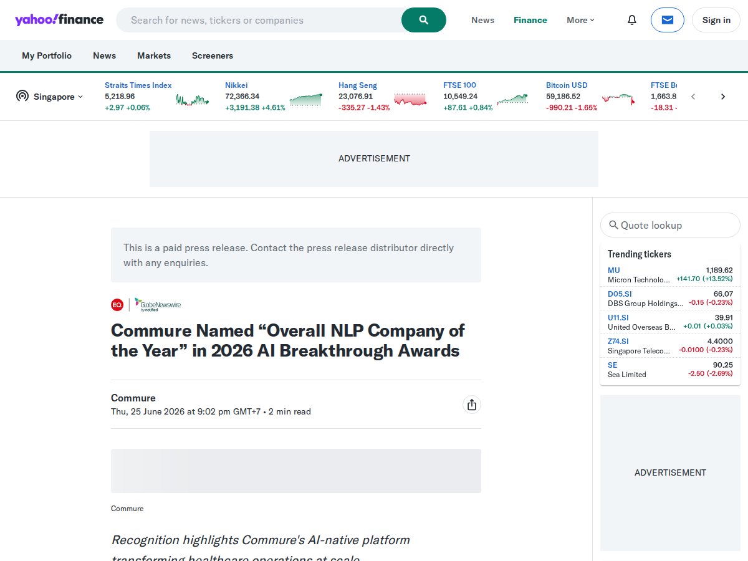Open U11.SI trending ticker
748x561 pixels.
618,317
